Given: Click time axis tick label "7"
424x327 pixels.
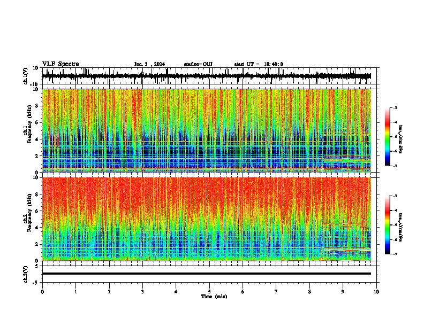Looking at the screenshot, I should point(276,292).
